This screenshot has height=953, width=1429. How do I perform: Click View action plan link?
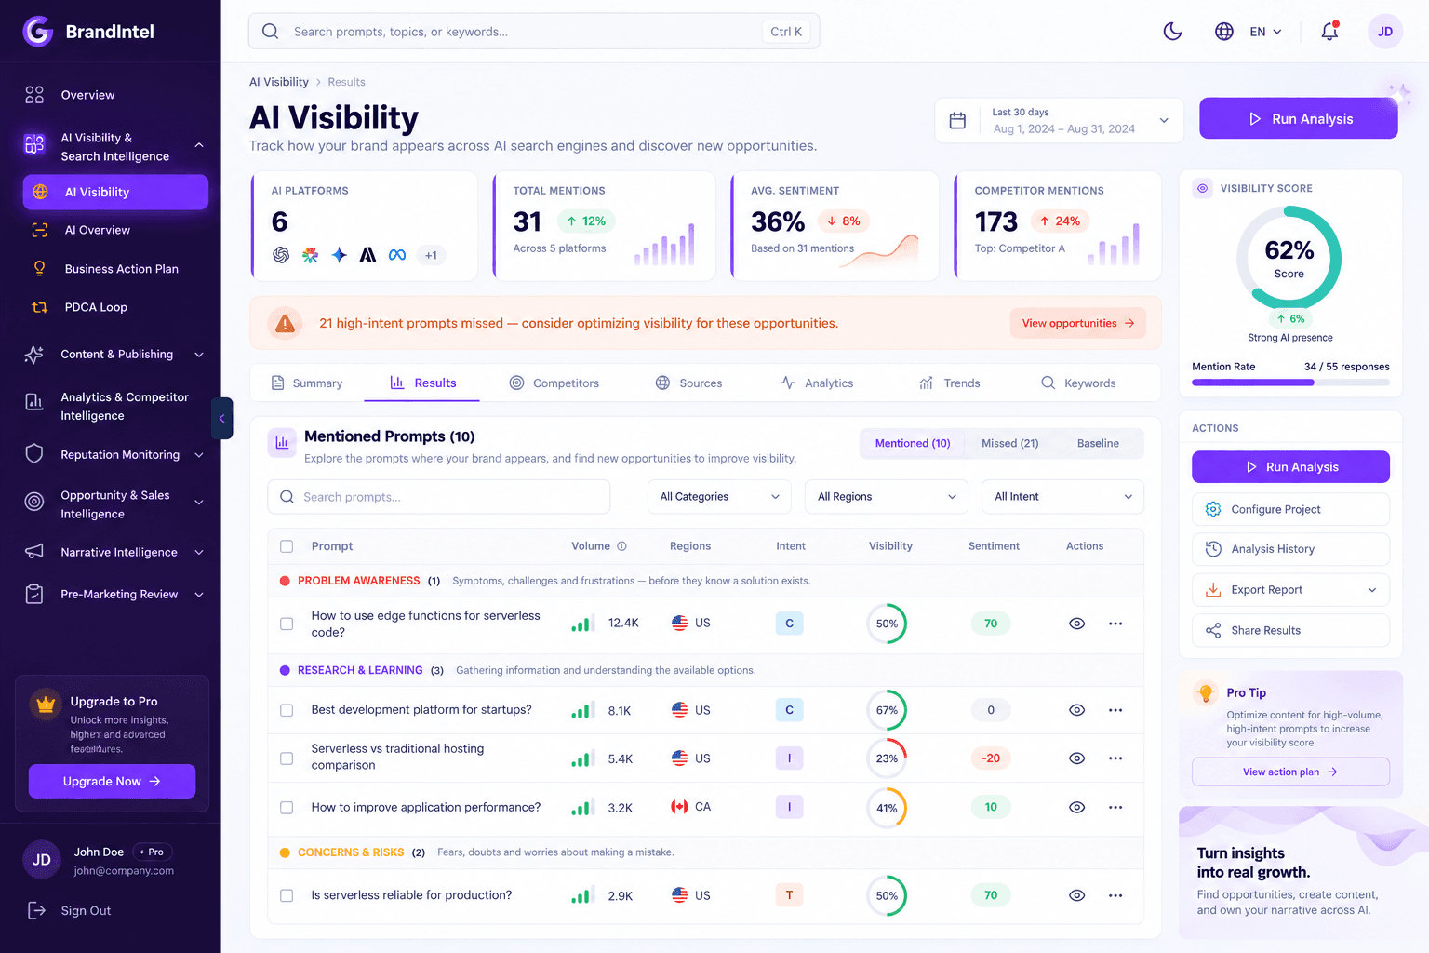point(1290,772)
